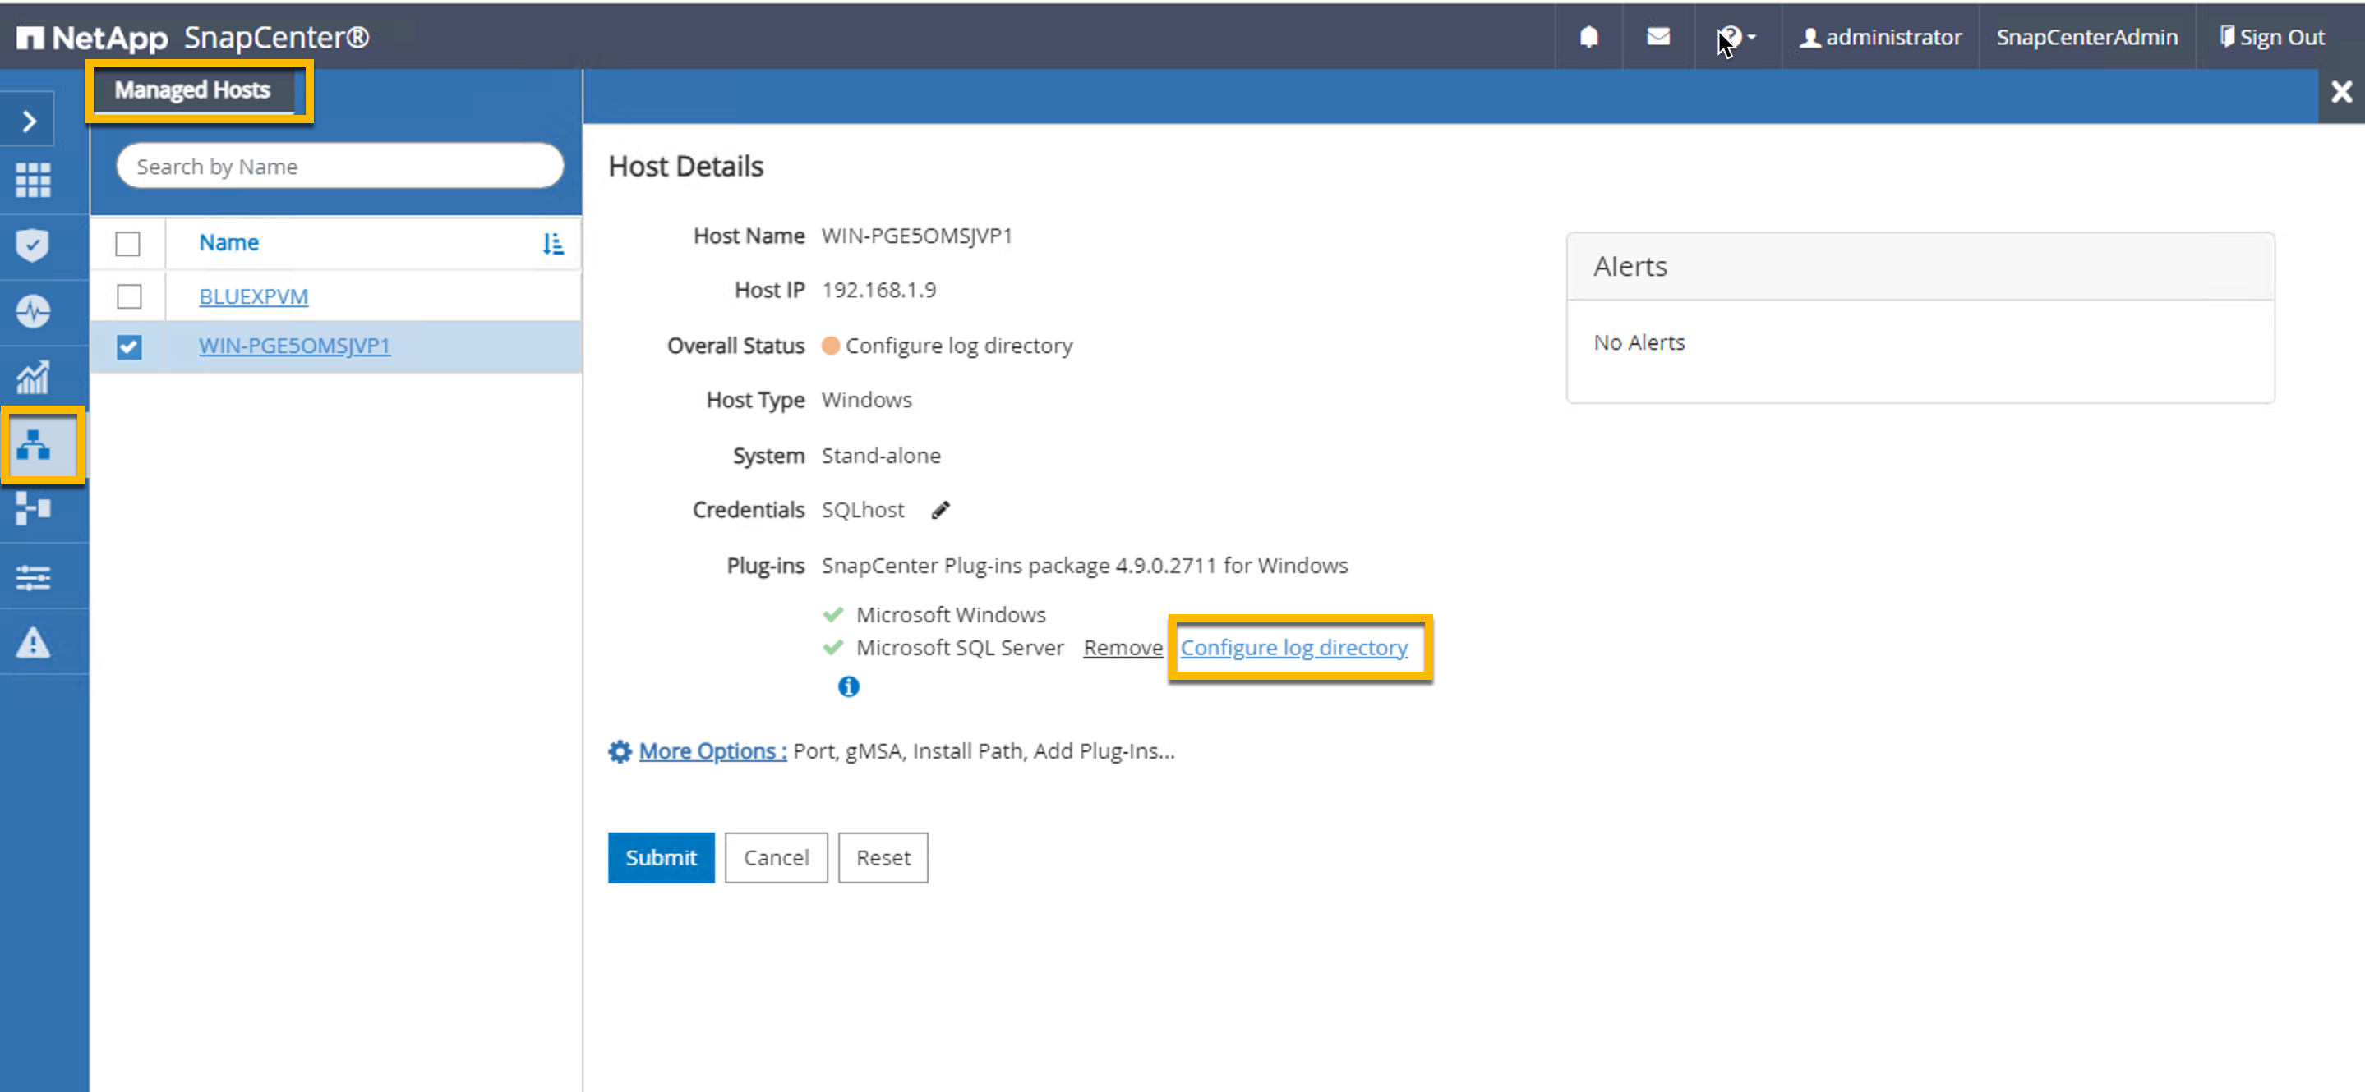
Task: Open the Monitor pulse icon in sidebar
Action: click(x=33, y=311)
